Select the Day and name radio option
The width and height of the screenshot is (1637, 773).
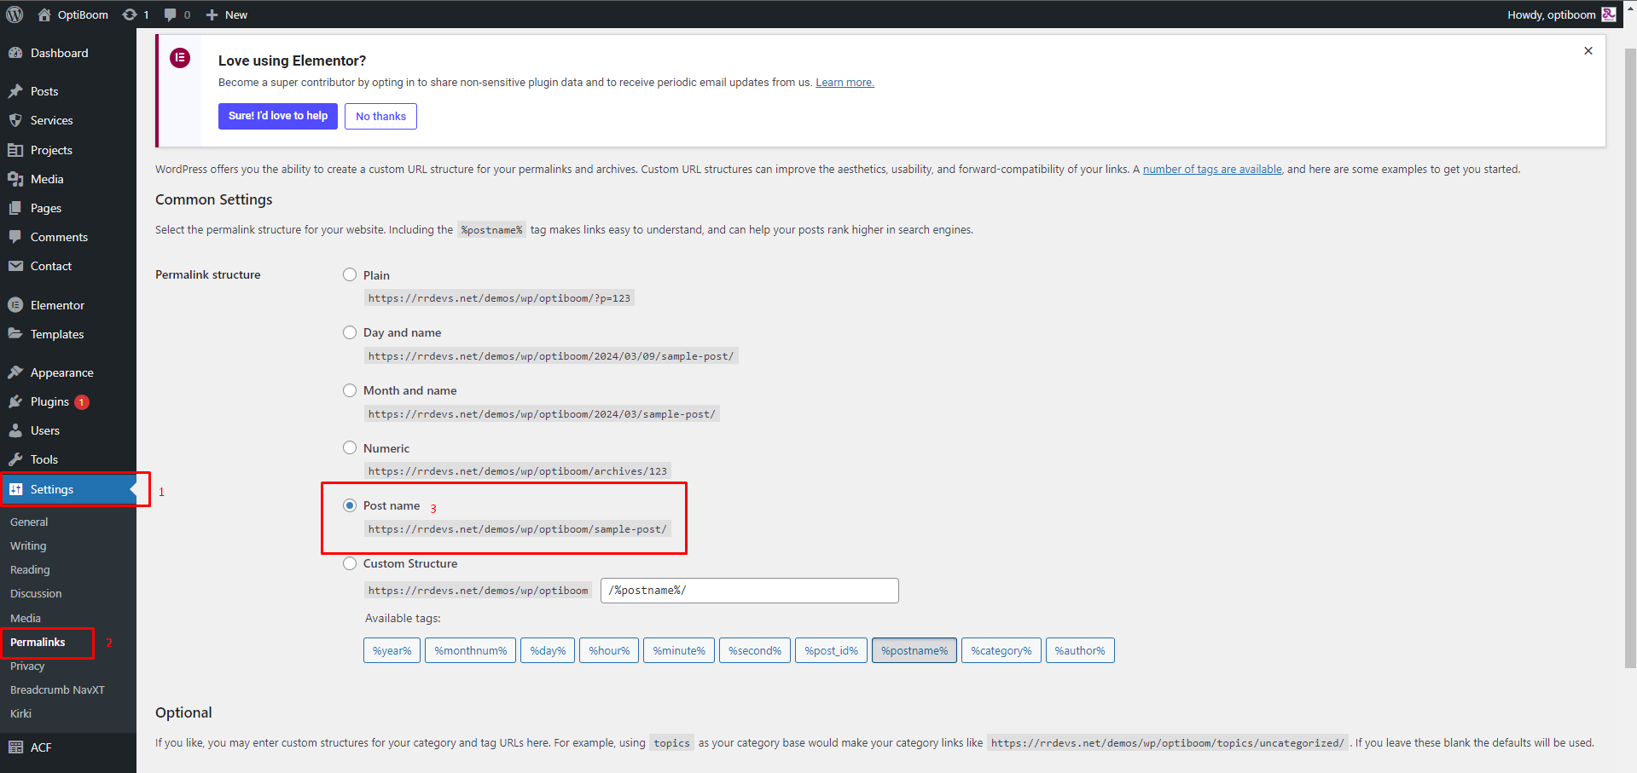350,332
